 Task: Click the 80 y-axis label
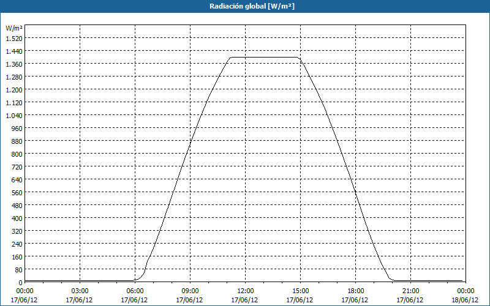click(x=18, y=270)
